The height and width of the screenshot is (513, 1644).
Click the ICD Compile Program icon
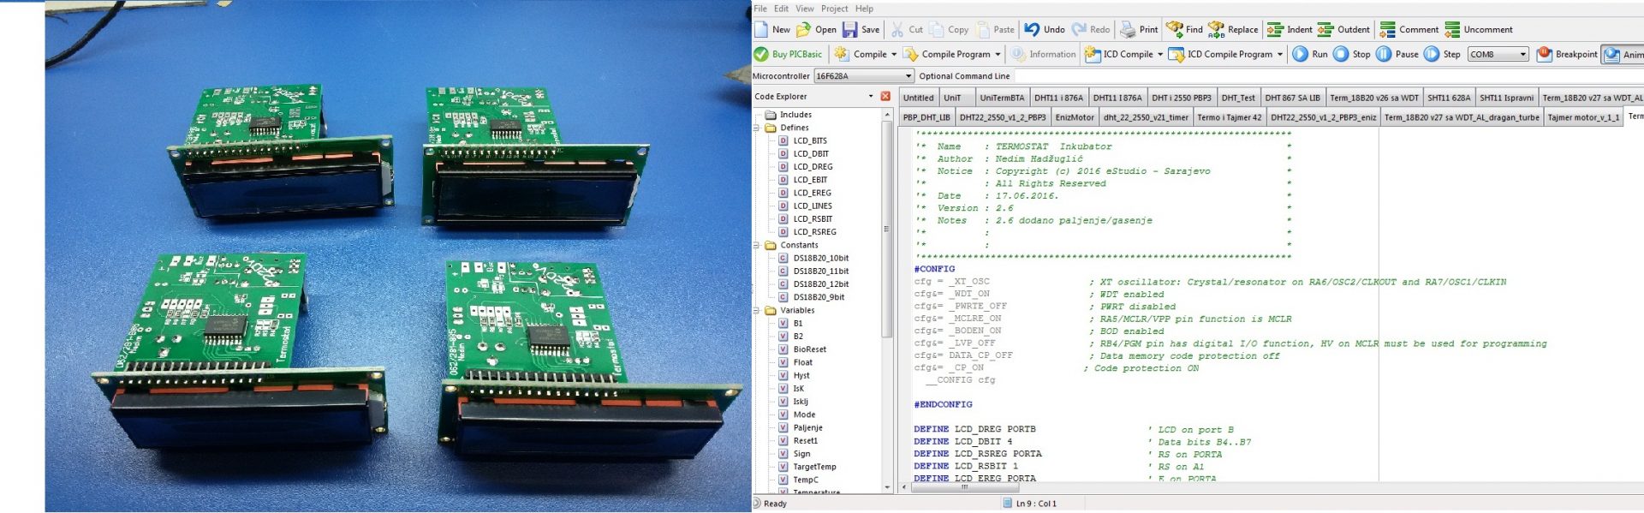(x=1176, y=54)
